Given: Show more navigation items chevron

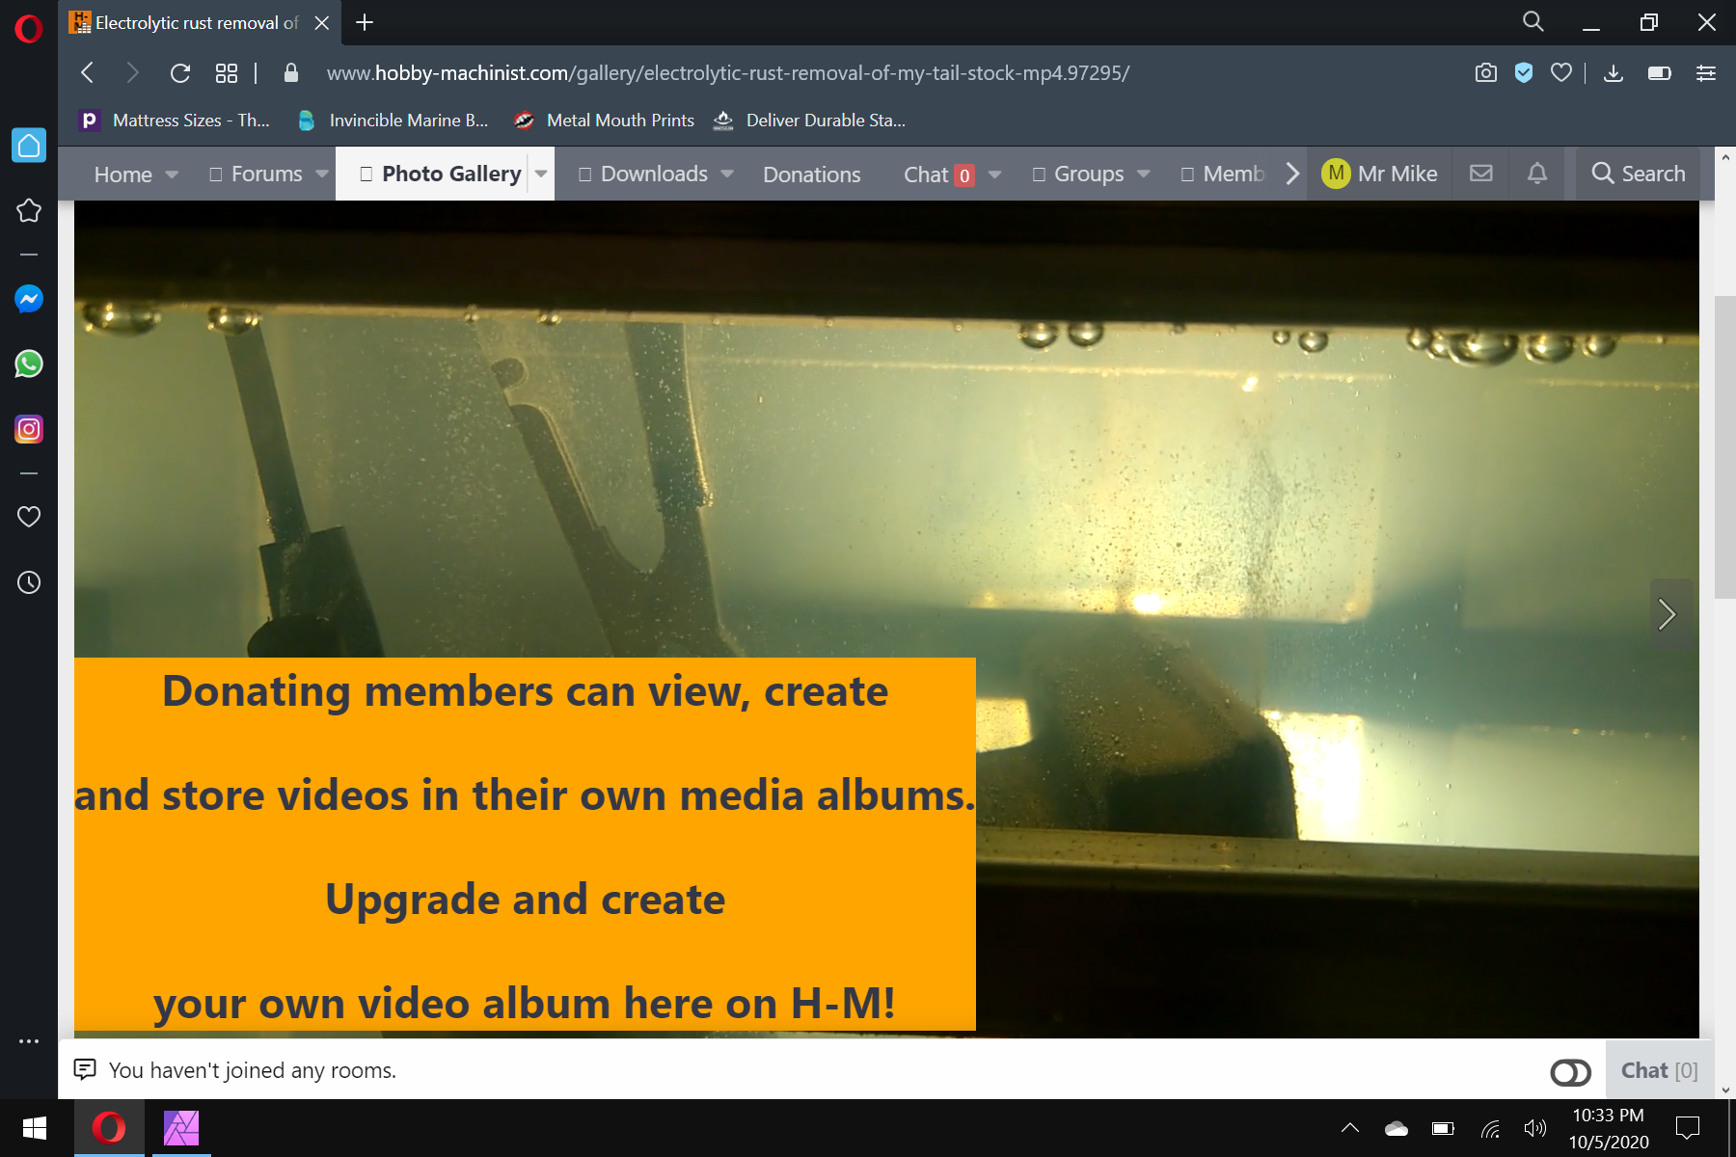Looking at the screenshot, I should click(x=1292, y=174).
